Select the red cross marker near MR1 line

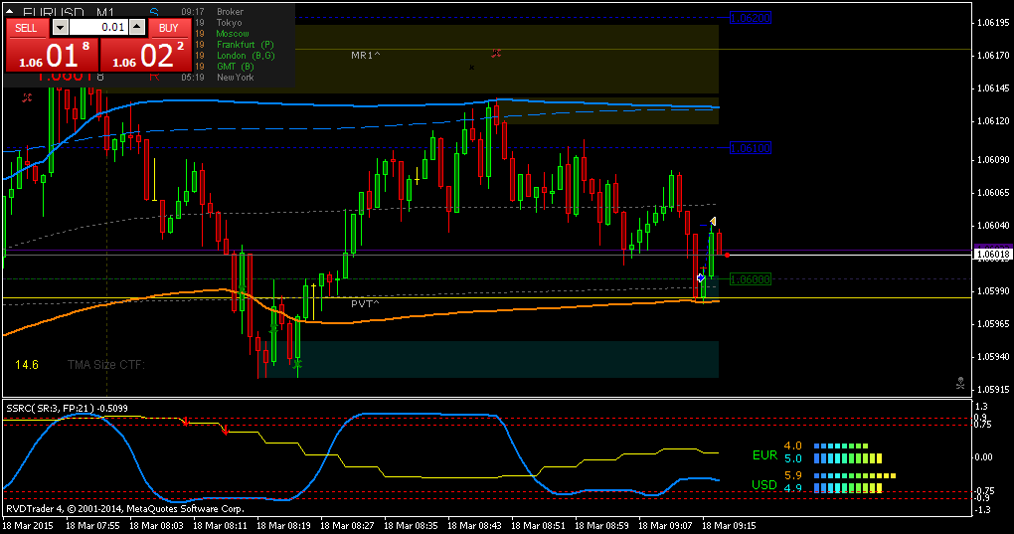[x=496, y=53]
